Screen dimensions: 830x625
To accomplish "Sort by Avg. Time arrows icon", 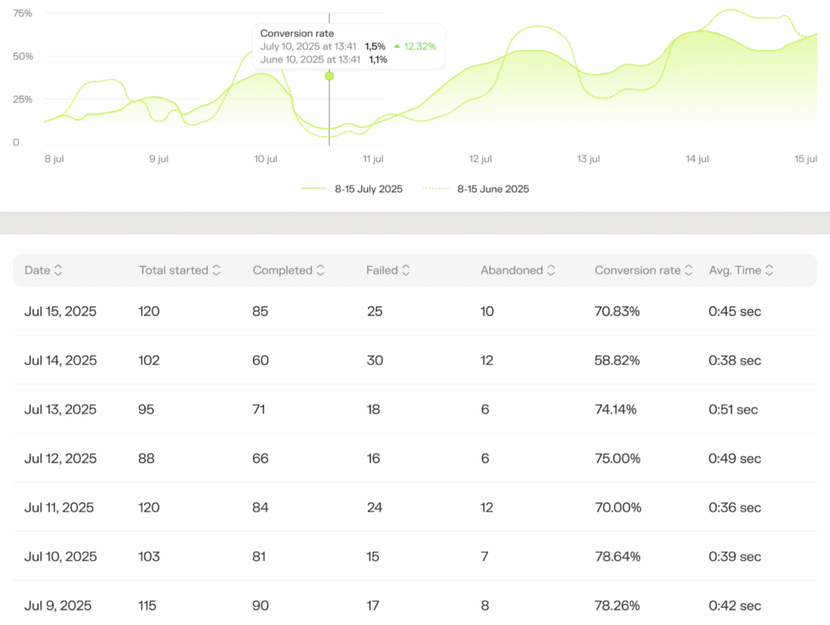I will [x=768, y=271].
